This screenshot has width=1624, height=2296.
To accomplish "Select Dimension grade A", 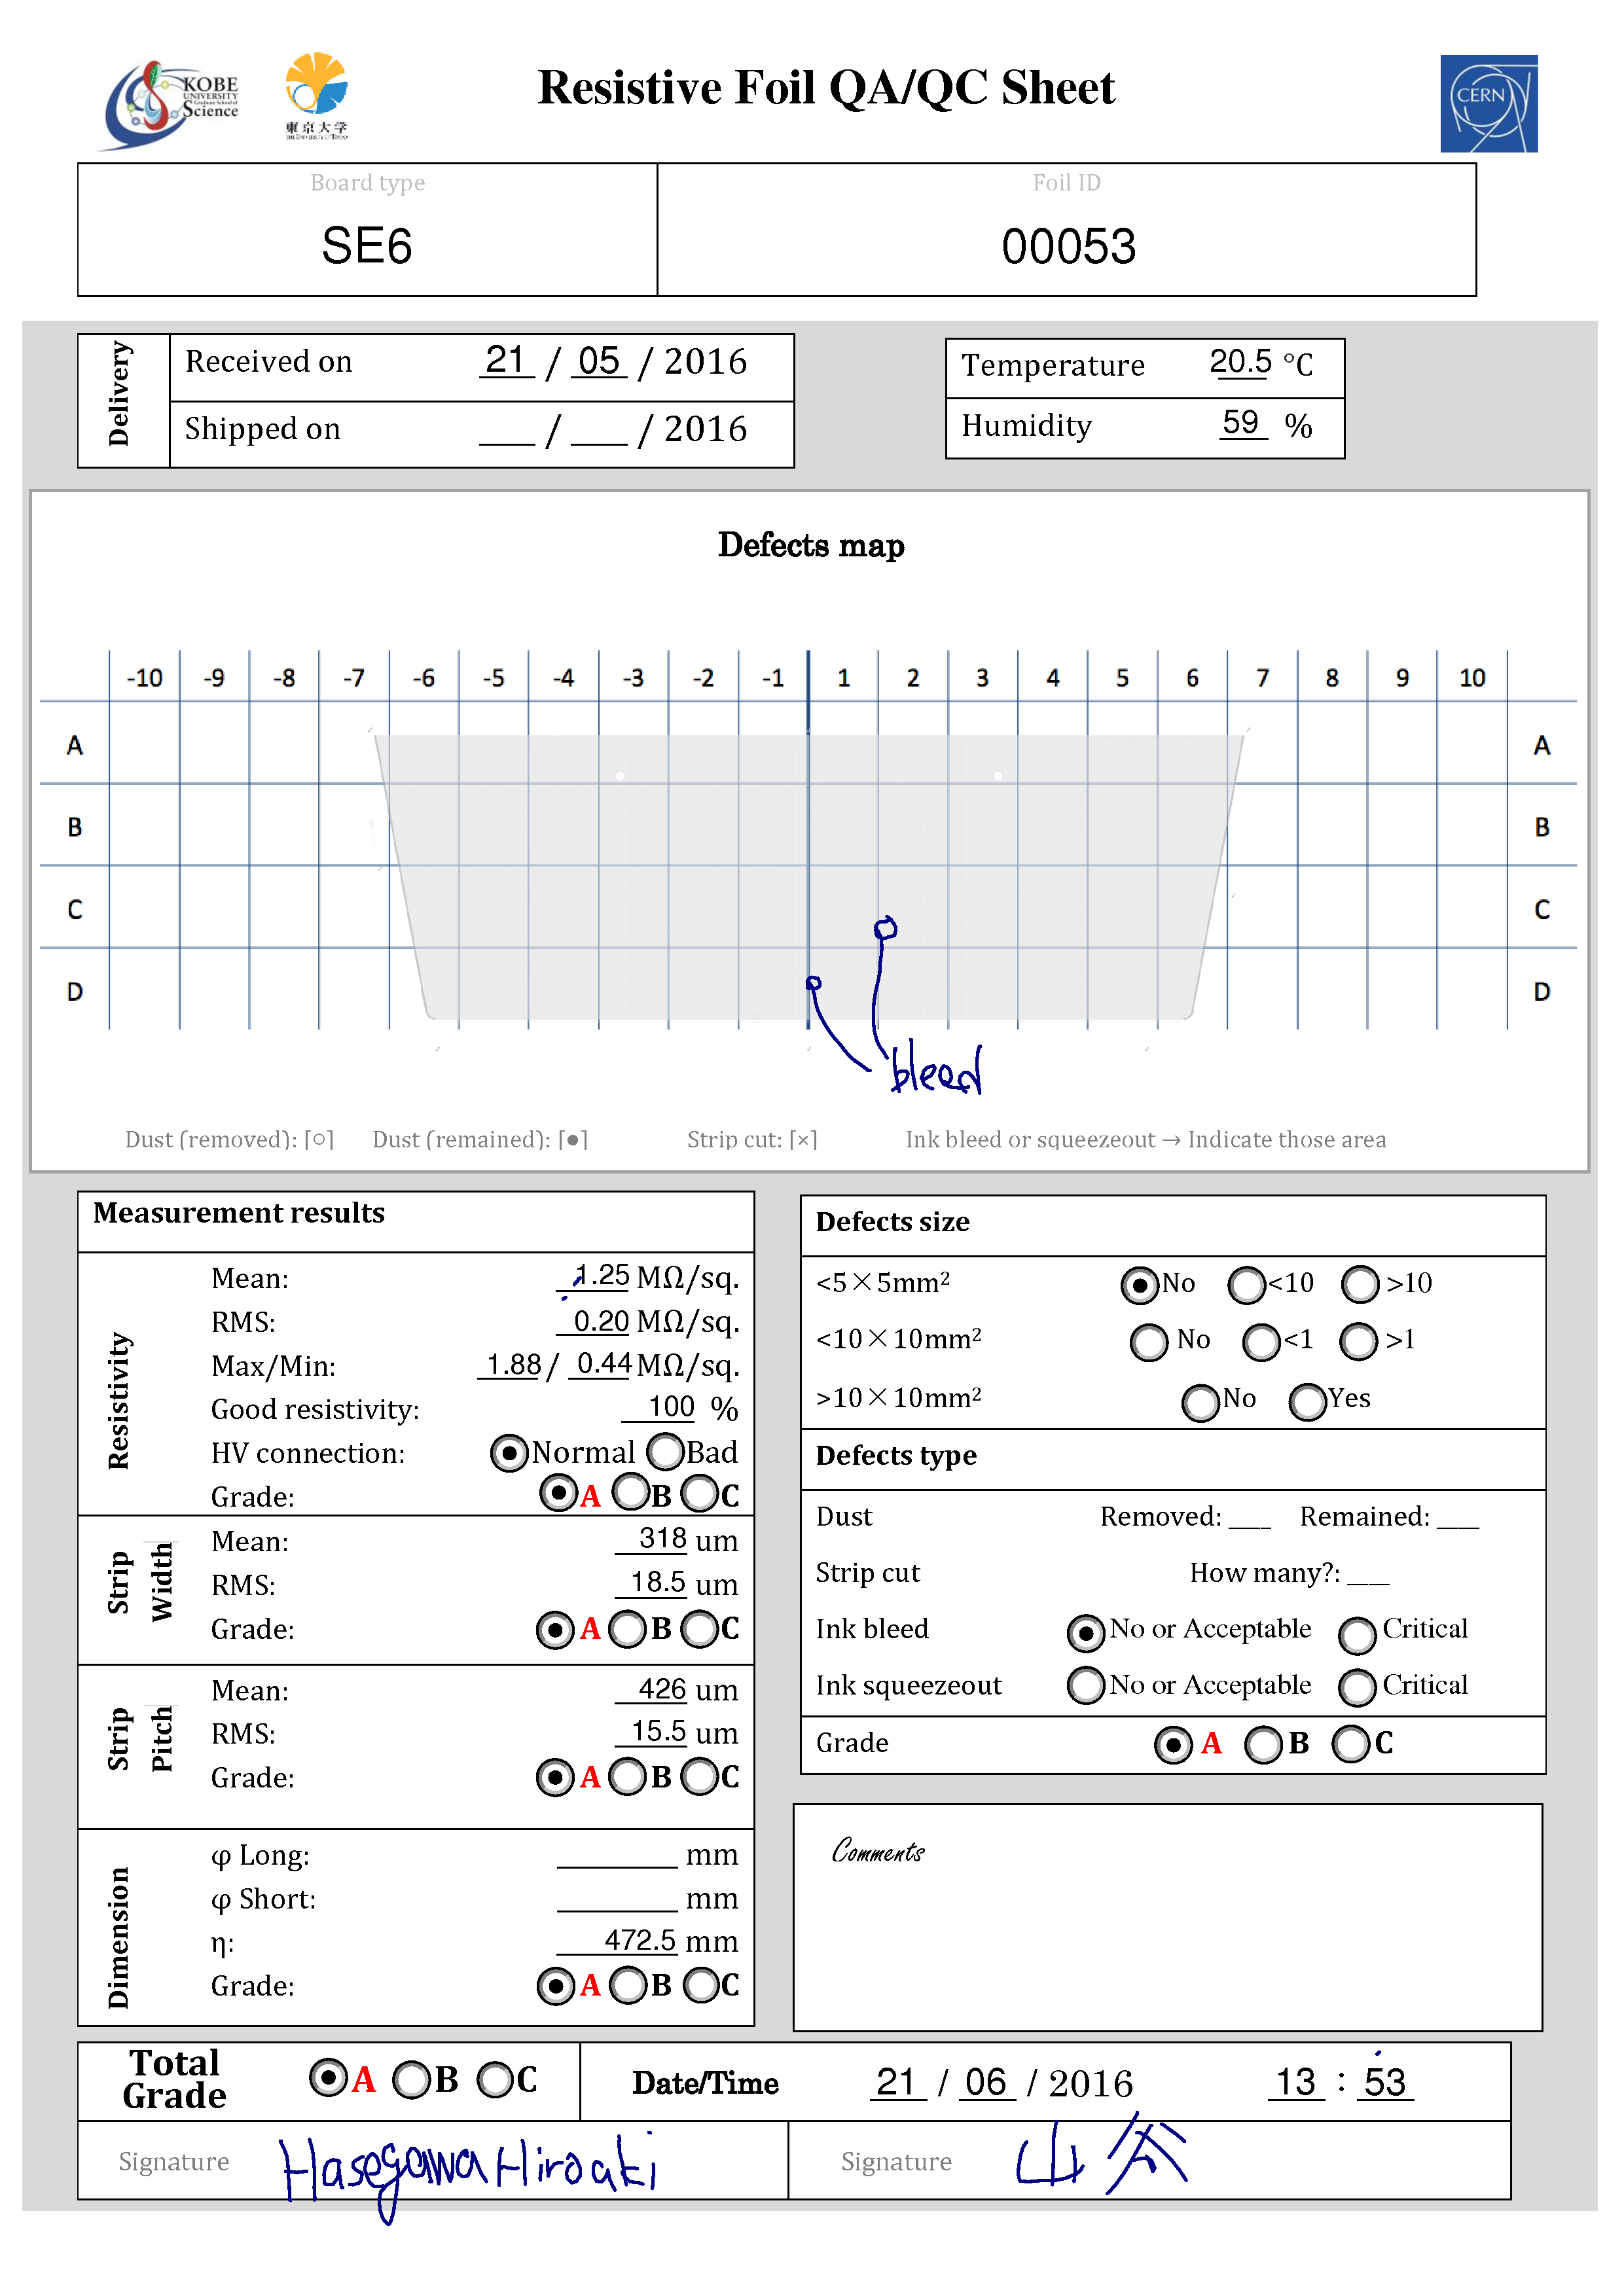I will [x=556, y=1985].
